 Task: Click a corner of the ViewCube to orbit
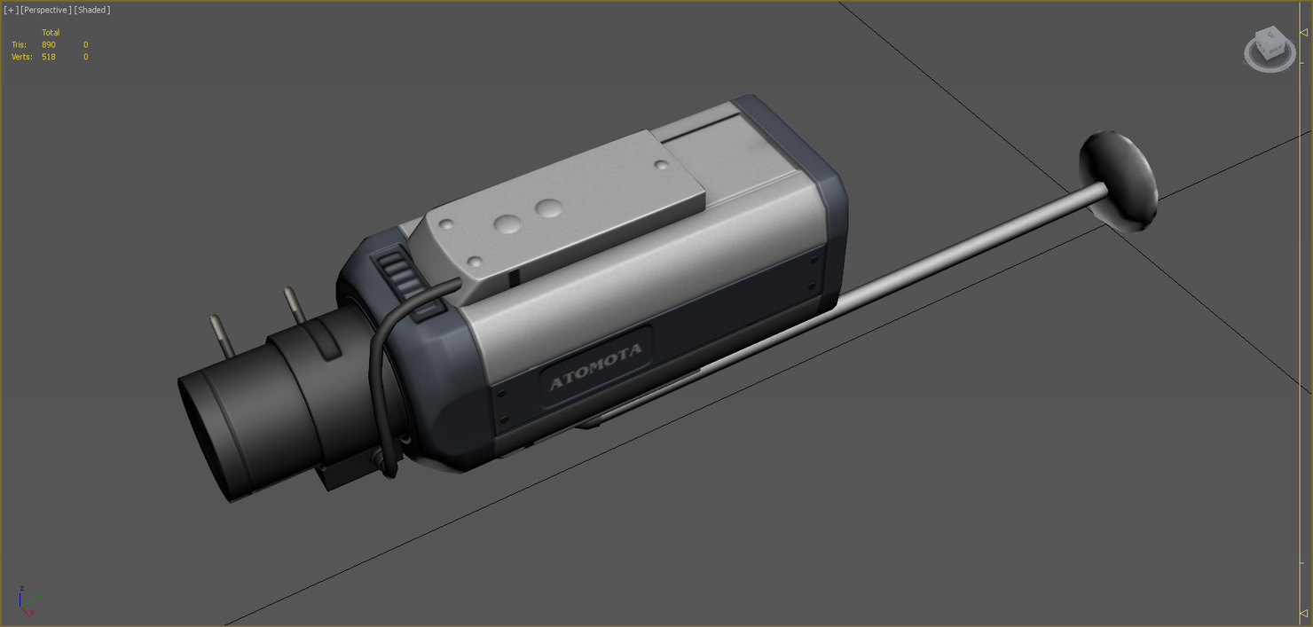coord(1256,35)
